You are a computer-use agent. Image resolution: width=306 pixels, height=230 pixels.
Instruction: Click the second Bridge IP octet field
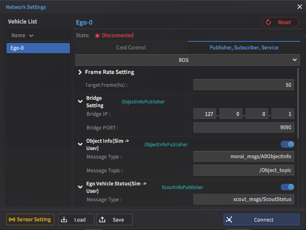231,114
